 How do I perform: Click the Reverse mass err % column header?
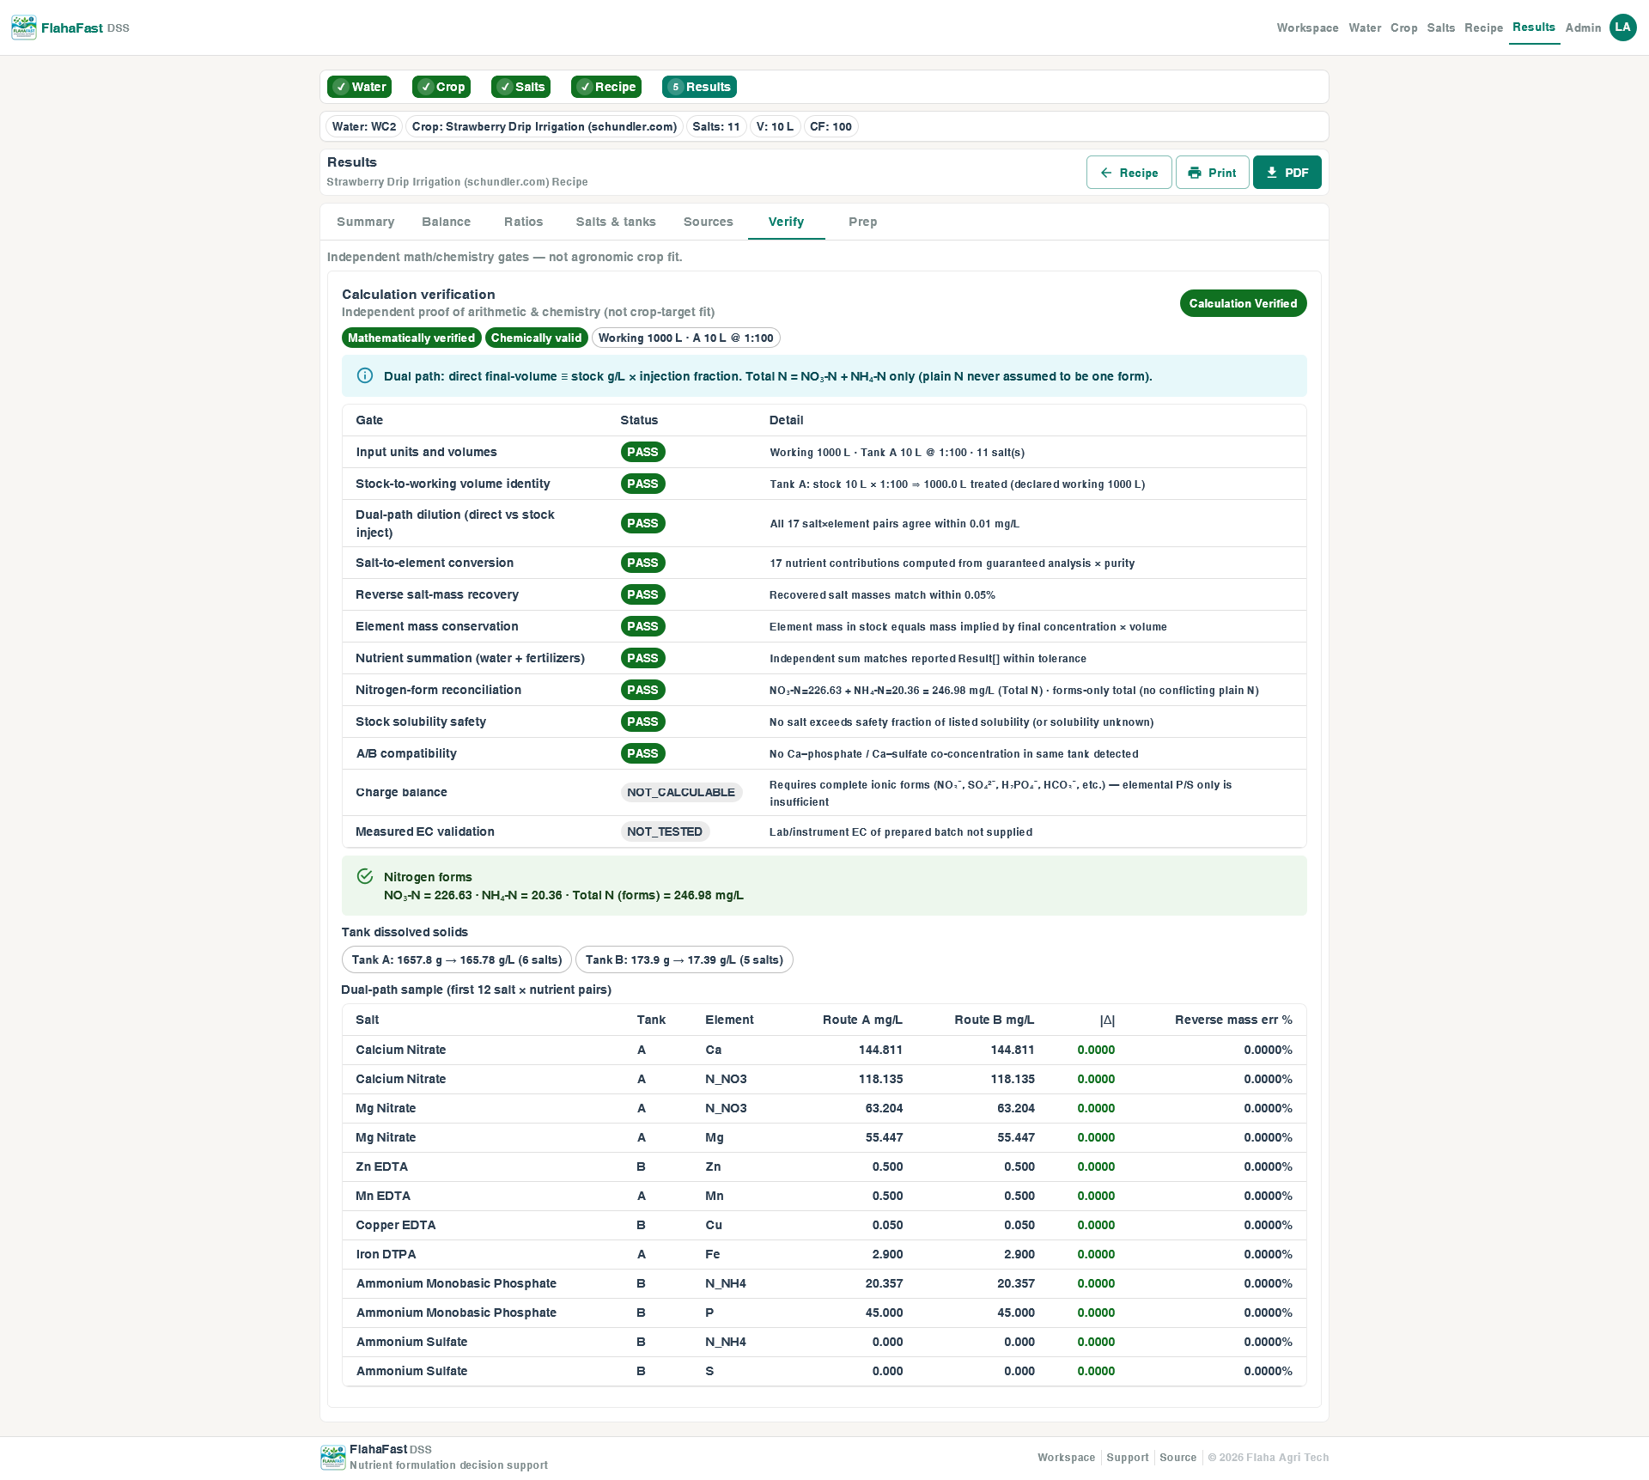point(1233,1020)
